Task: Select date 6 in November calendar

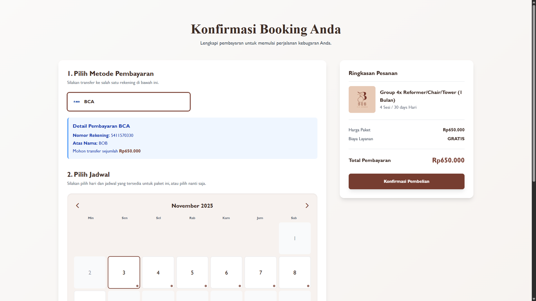Action: tap(226, 272)
